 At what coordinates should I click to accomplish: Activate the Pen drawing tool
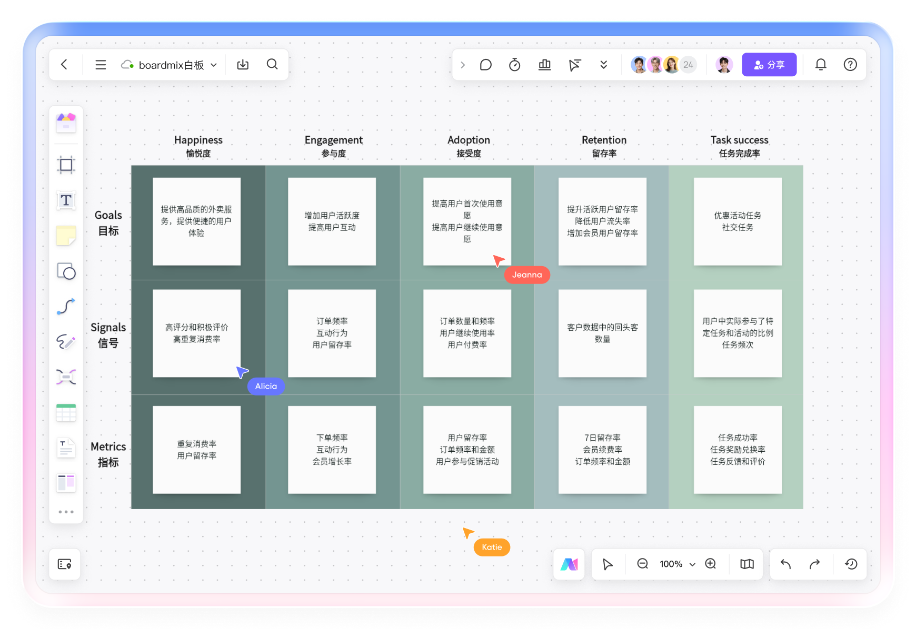click(x=66, y=342)
